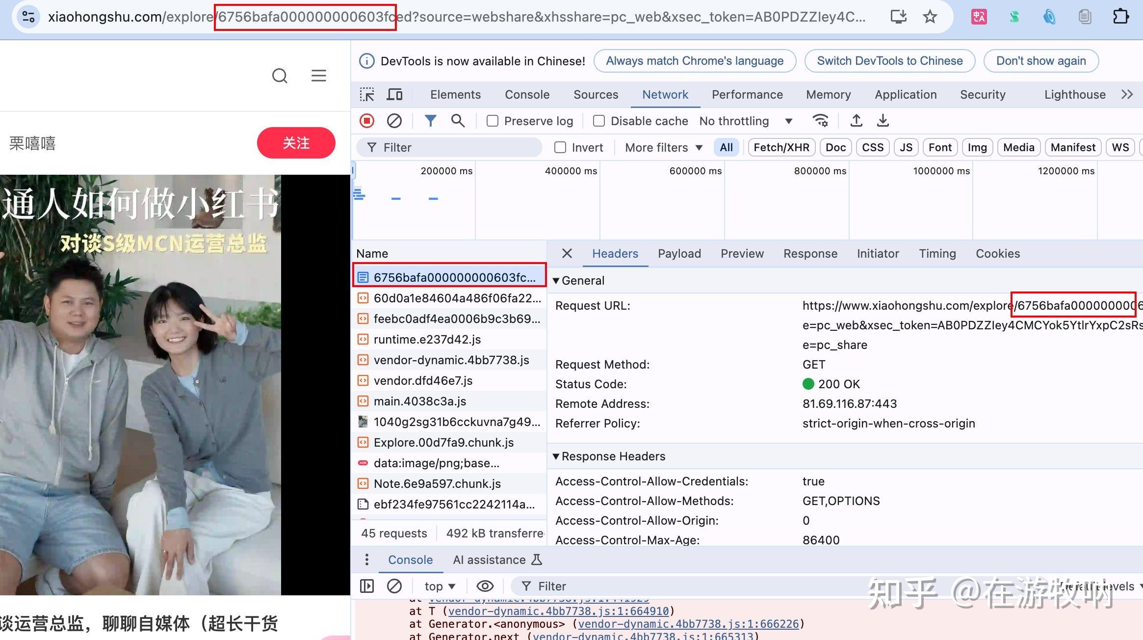This screenshot has height=640, width=1143.
Task: Enable the Preserve log checkbox
Action: pyautogui.click(x=493, y=121)
